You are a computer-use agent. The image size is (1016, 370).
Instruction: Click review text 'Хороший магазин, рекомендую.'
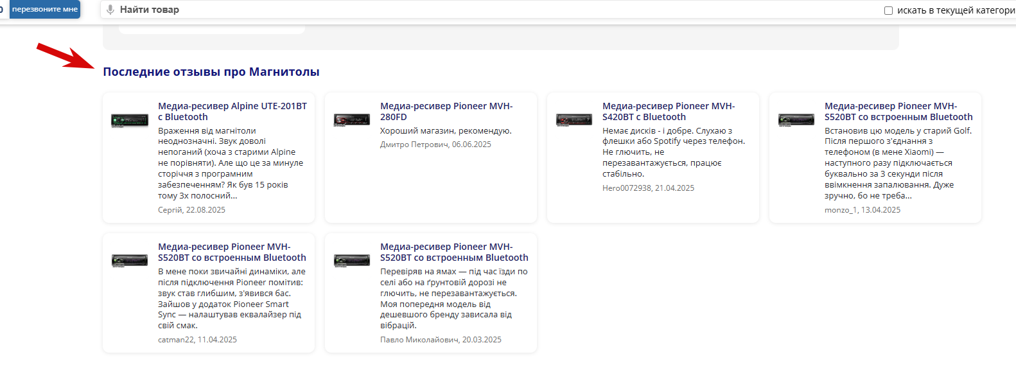[446, 130]
